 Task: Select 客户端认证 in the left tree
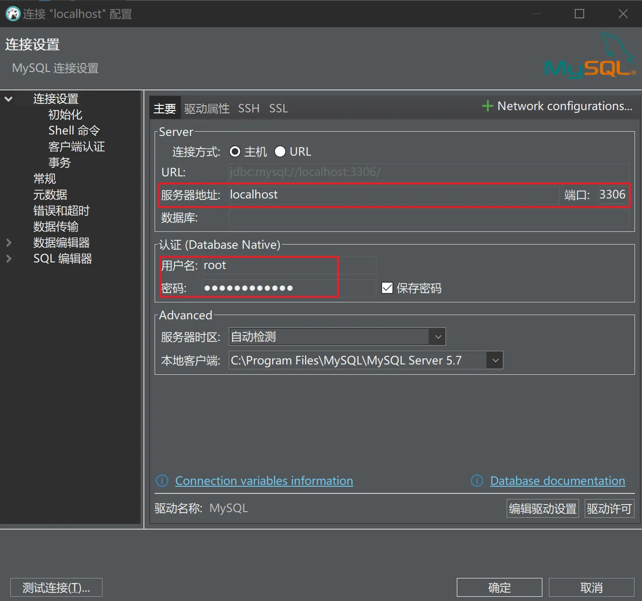77,147
